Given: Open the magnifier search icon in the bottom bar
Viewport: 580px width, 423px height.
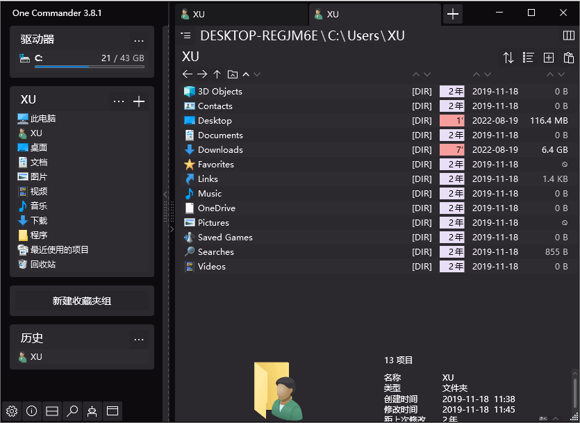Looking at the screenshot, I should coord(72,411).
